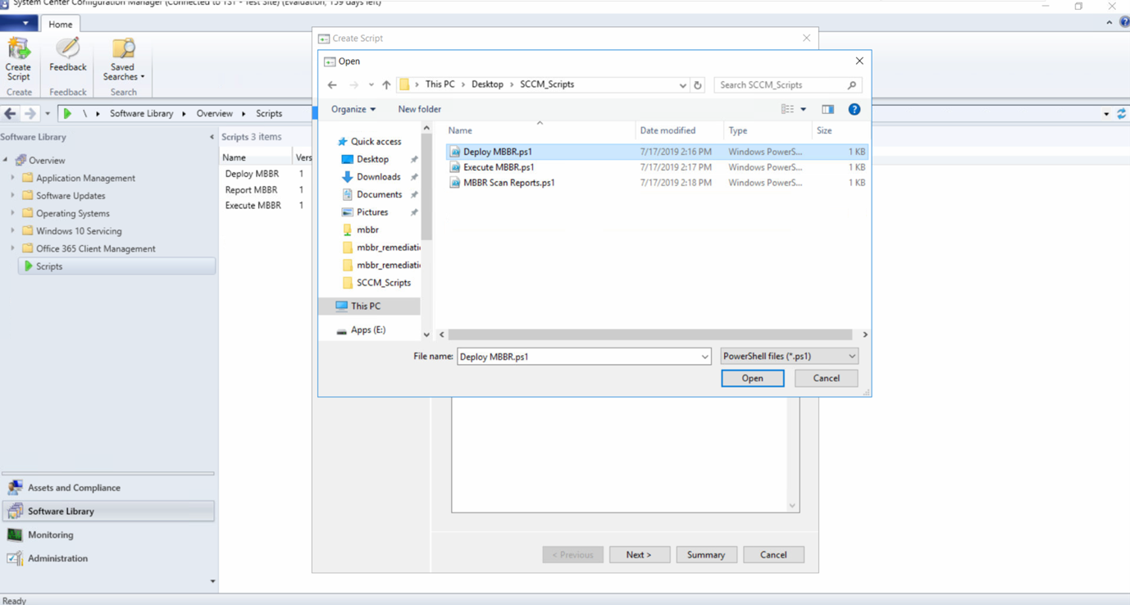This screenshot has height=605, width=1130.
Task: Expand Software Updates node
Action: click(12, 196)
